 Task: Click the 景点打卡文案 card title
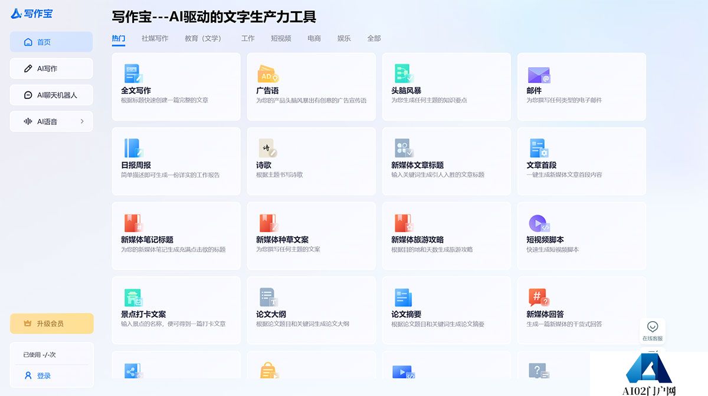coord(143,314)
